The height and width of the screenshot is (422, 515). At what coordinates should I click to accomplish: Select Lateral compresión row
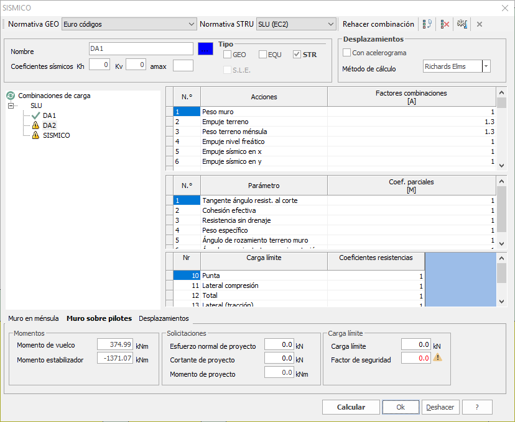pos(299,285)
